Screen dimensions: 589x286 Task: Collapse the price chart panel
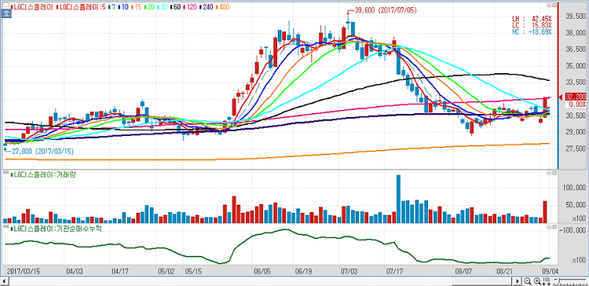[x=549, y=5]
